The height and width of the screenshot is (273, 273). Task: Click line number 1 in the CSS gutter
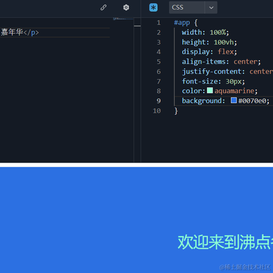[158, 23]
